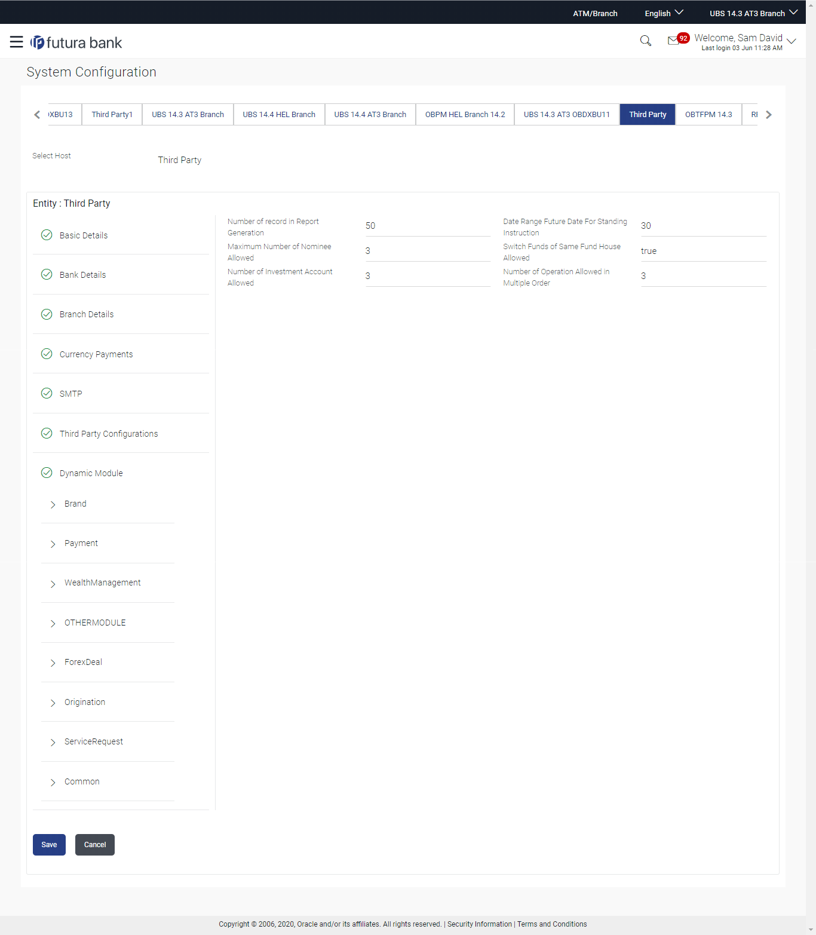Edit Maximum Number of Nominee Allowed field

428,251
